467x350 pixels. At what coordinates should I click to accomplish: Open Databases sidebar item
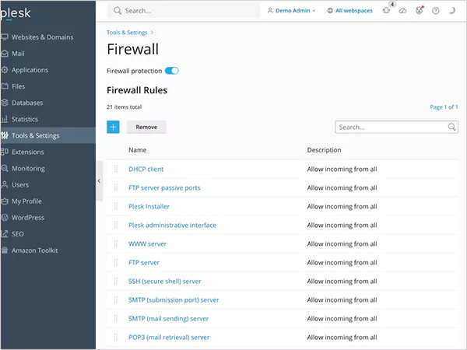click(x=47, y=103)
